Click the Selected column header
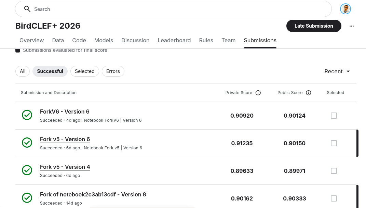The width and height of the screenshot is (366, 208). 336,93
